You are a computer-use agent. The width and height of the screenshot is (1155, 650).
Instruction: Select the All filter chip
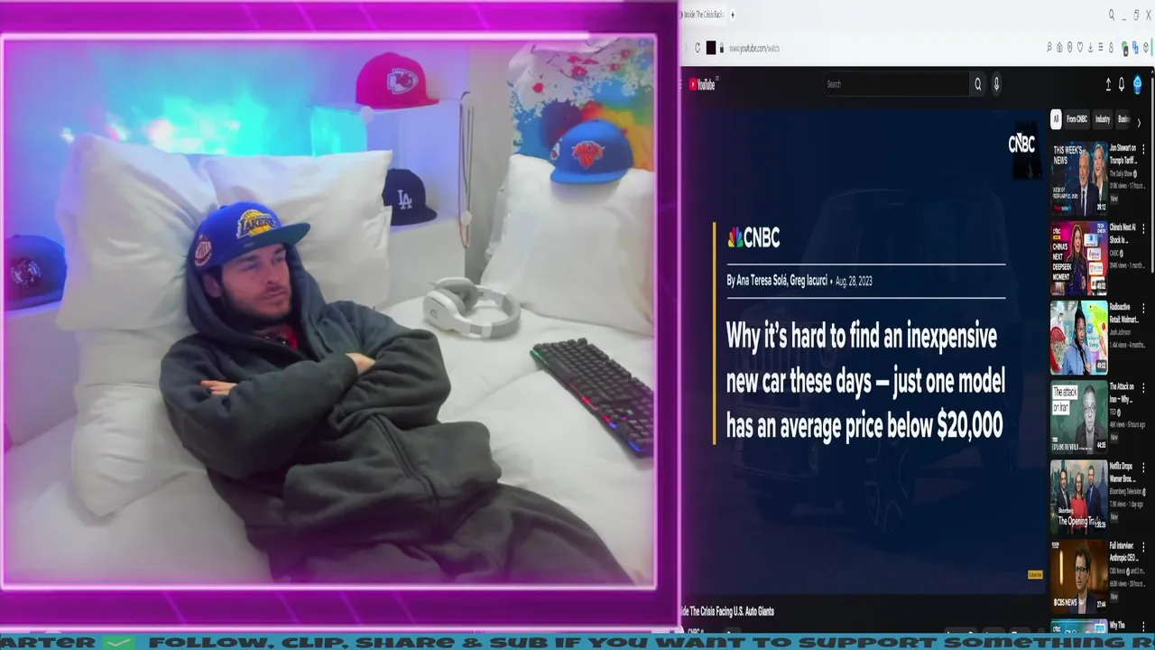point(1056,119)
